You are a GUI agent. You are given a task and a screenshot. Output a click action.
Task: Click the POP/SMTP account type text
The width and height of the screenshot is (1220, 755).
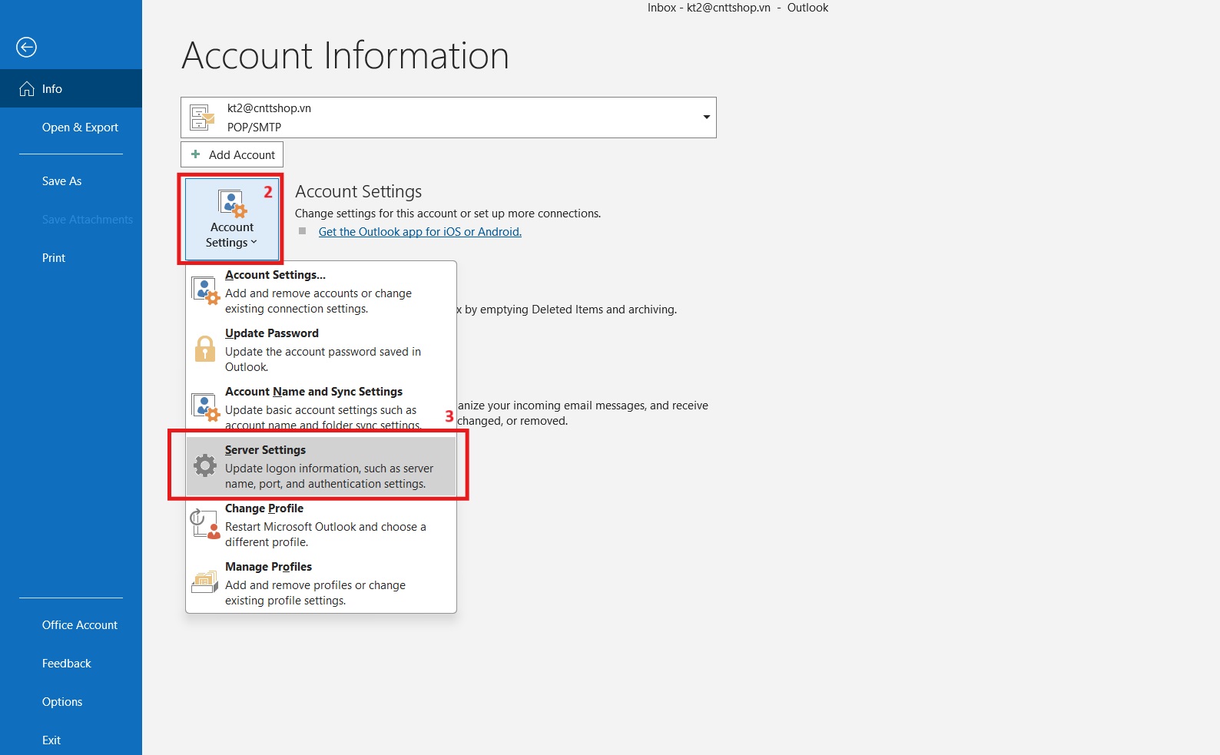pos(254,127)
